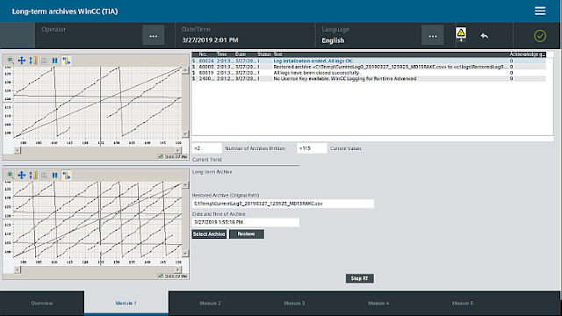Click the Restore button
The height and width of the screenshot is (316, 562).
[247, 234]
